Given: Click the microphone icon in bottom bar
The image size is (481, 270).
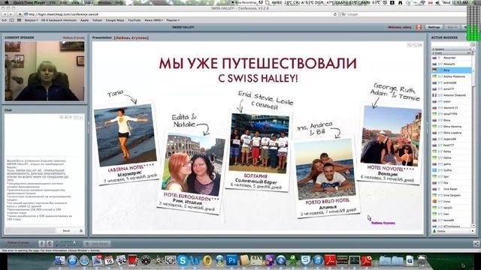Looking at the screenshot, I should [42, 244].
